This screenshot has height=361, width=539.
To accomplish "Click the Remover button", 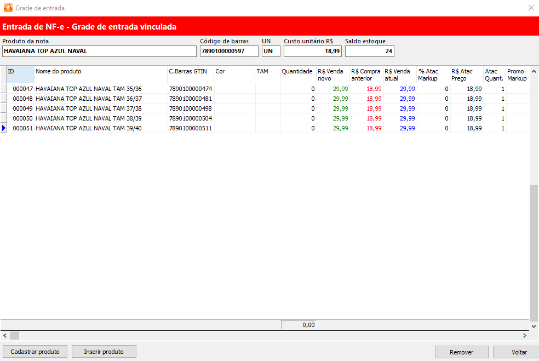I will pyautogui.click(x=461, y=352).
